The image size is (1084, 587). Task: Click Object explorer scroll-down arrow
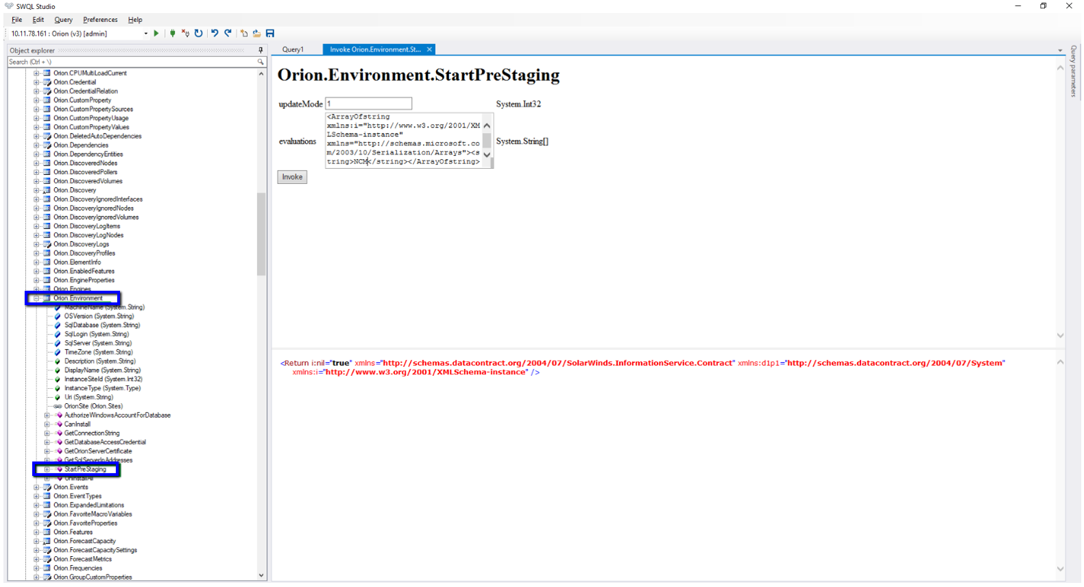point(261,575)
